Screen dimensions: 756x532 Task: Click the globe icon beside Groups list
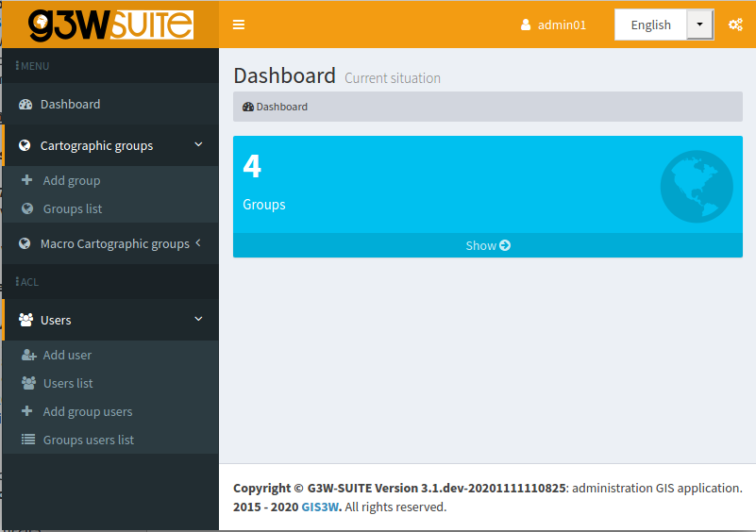click(27, 208)
